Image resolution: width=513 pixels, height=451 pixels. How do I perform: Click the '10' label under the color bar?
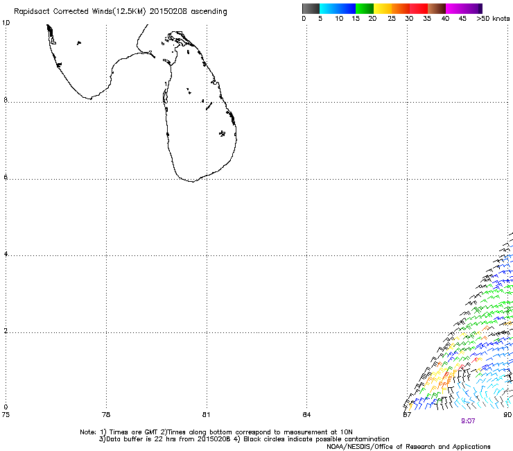pos(339,19)
